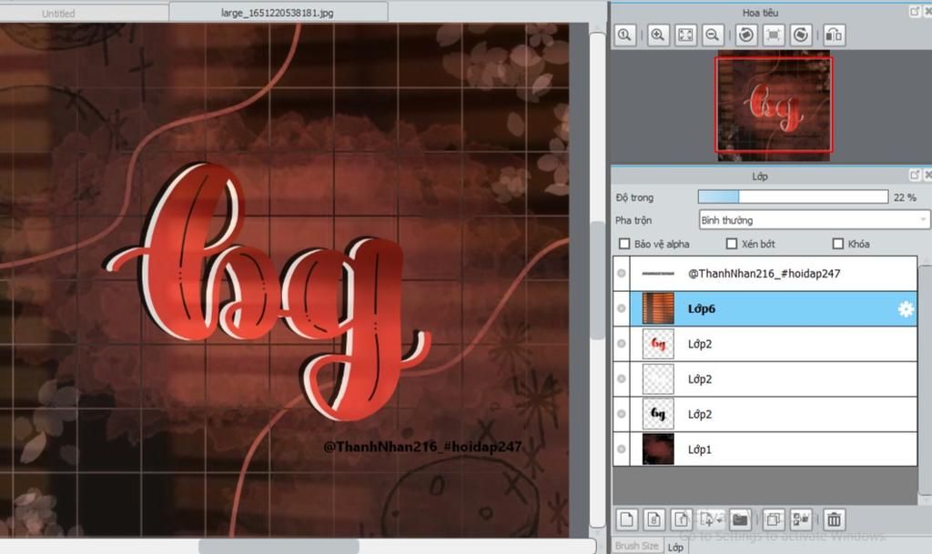Reset navigator zoom to 100%
The width and height of the screenshot is (932, 554).
tap(624, 35)
